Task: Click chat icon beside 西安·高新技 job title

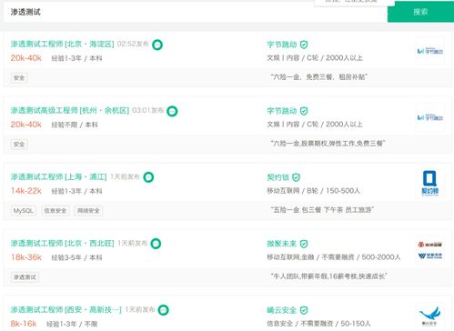Action: point(164,310)
